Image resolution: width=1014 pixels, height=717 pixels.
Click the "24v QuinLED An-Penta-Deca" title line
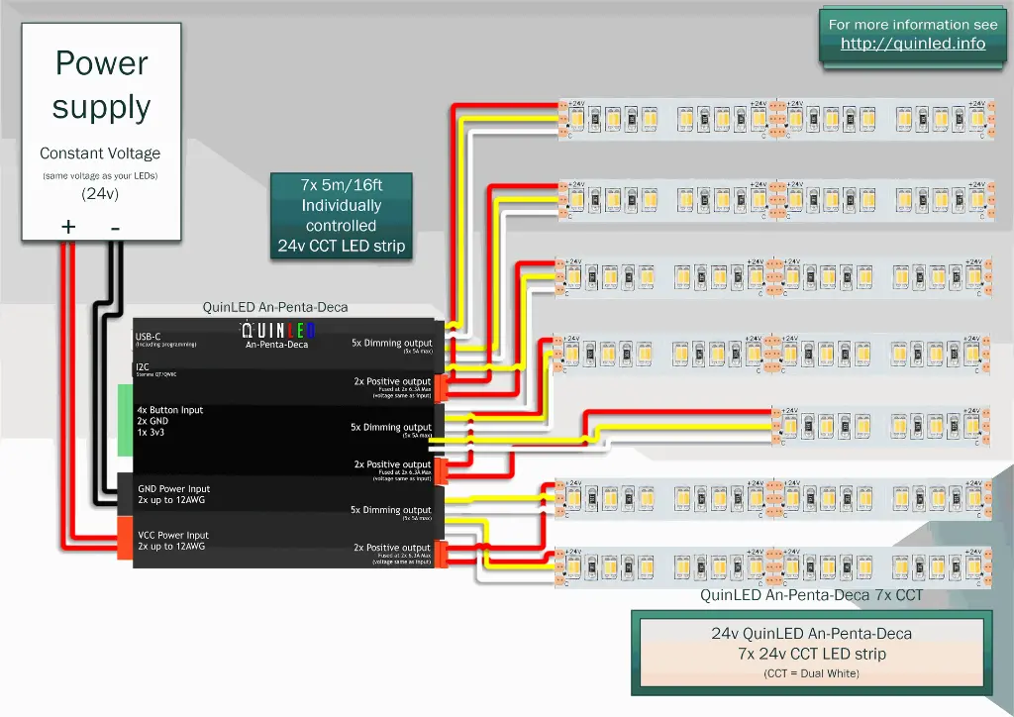[812, 634]
